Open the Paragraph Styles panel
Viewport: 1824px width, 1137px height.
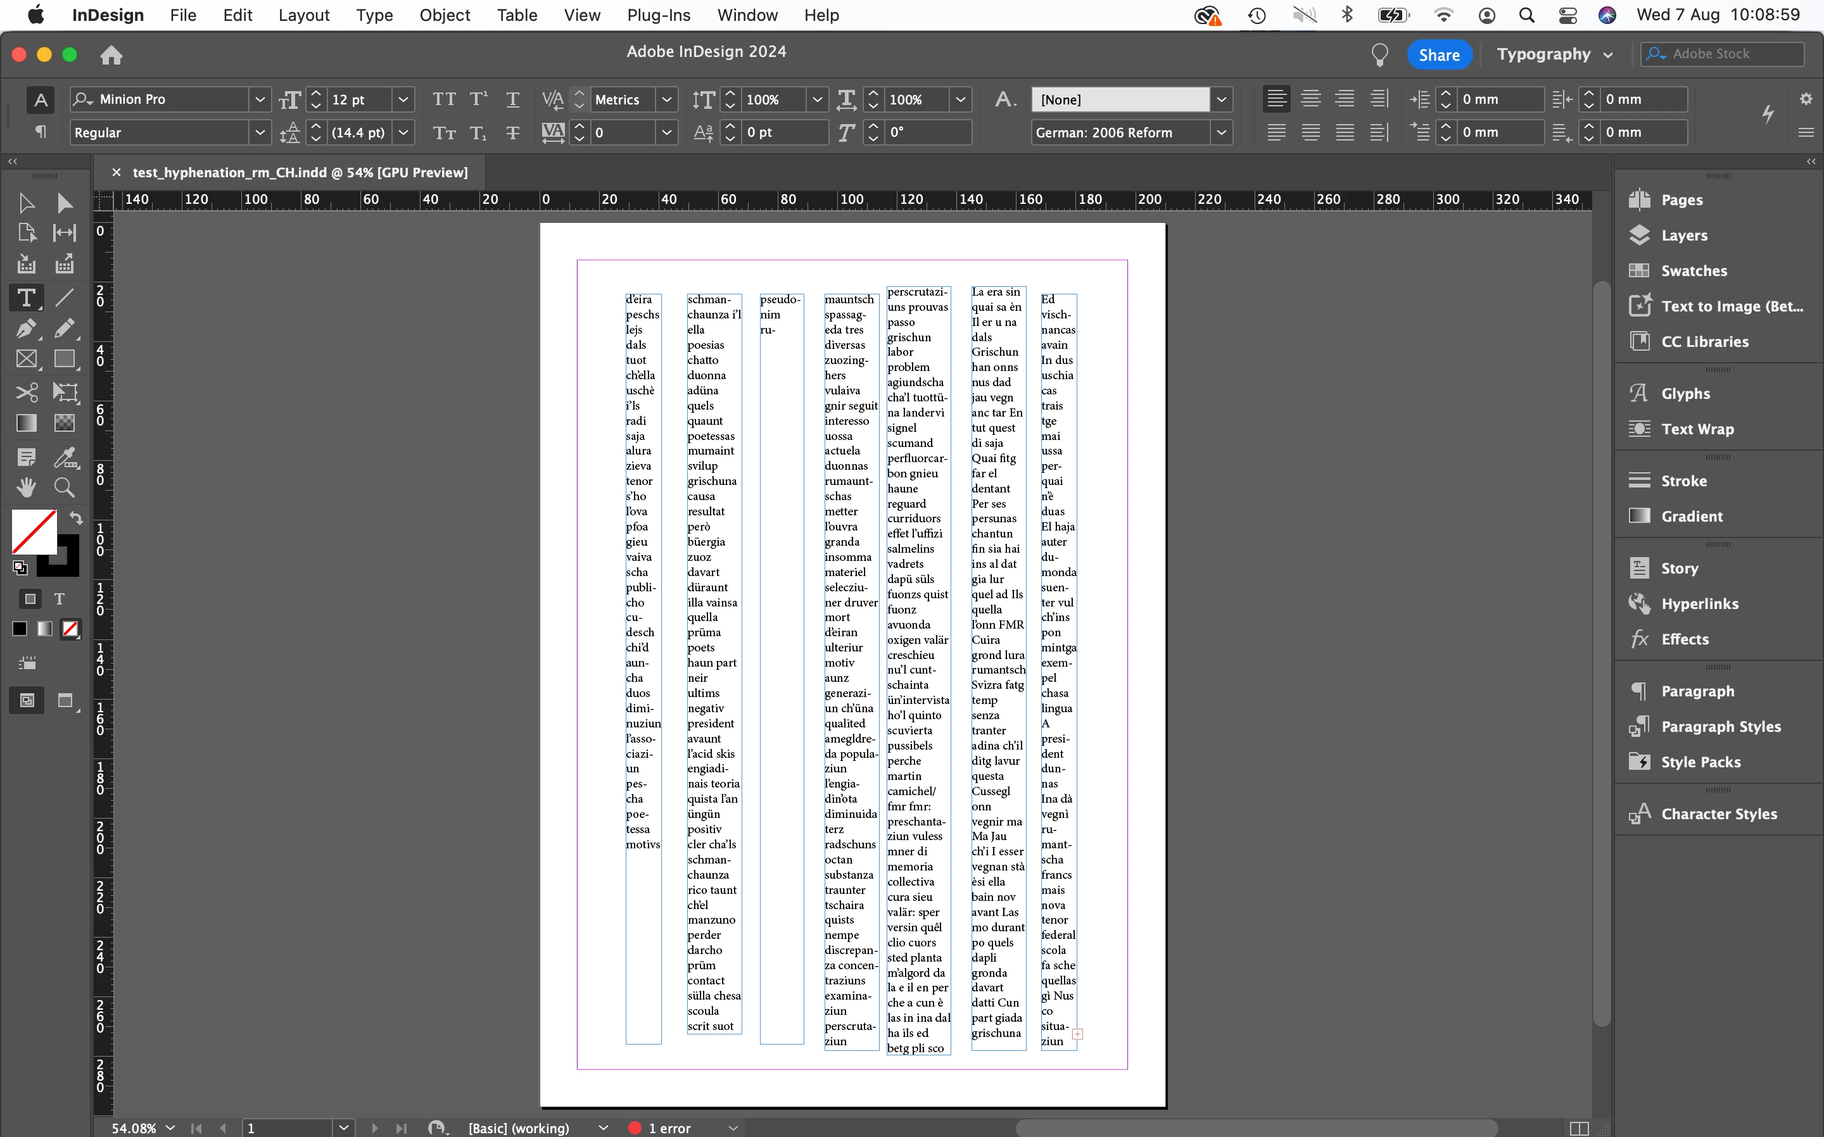tap(1720, 726)
